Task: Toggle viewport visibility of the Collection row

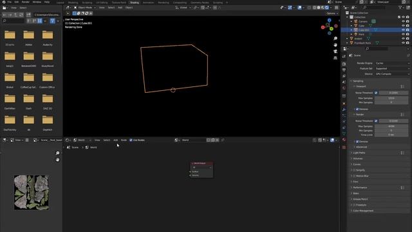Action: click(403, 17)
